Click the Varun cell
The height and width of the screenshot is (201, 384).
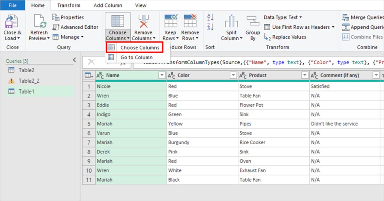pos(131,133)
